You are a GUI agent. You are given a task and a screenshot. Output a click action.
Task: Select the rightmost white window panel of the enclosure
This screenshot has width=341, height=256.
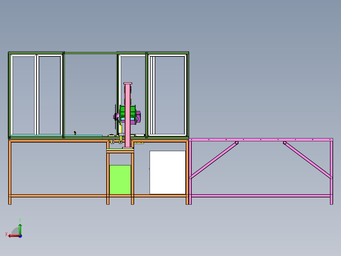point(167,95)
